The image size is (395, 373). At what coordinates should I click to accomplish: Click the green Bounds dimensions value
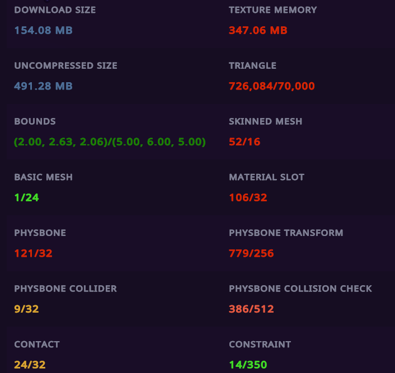click(x=110, y=142)
